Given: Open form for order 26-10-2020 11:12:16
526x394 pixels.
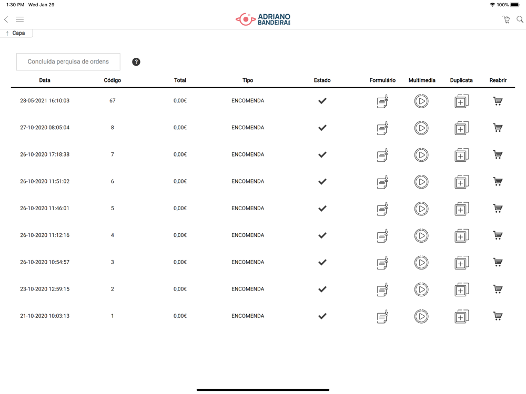Looking at the screenshot, I should (382, 236).
